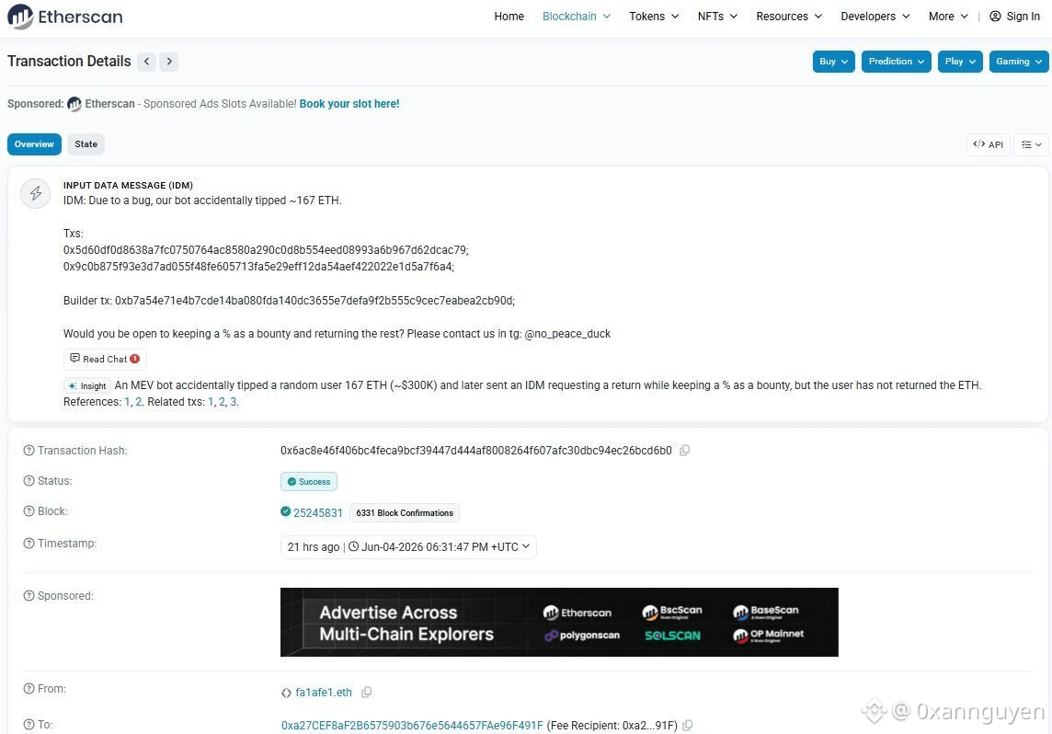Click help icon next to Timestamp

[x=29, y=544]
